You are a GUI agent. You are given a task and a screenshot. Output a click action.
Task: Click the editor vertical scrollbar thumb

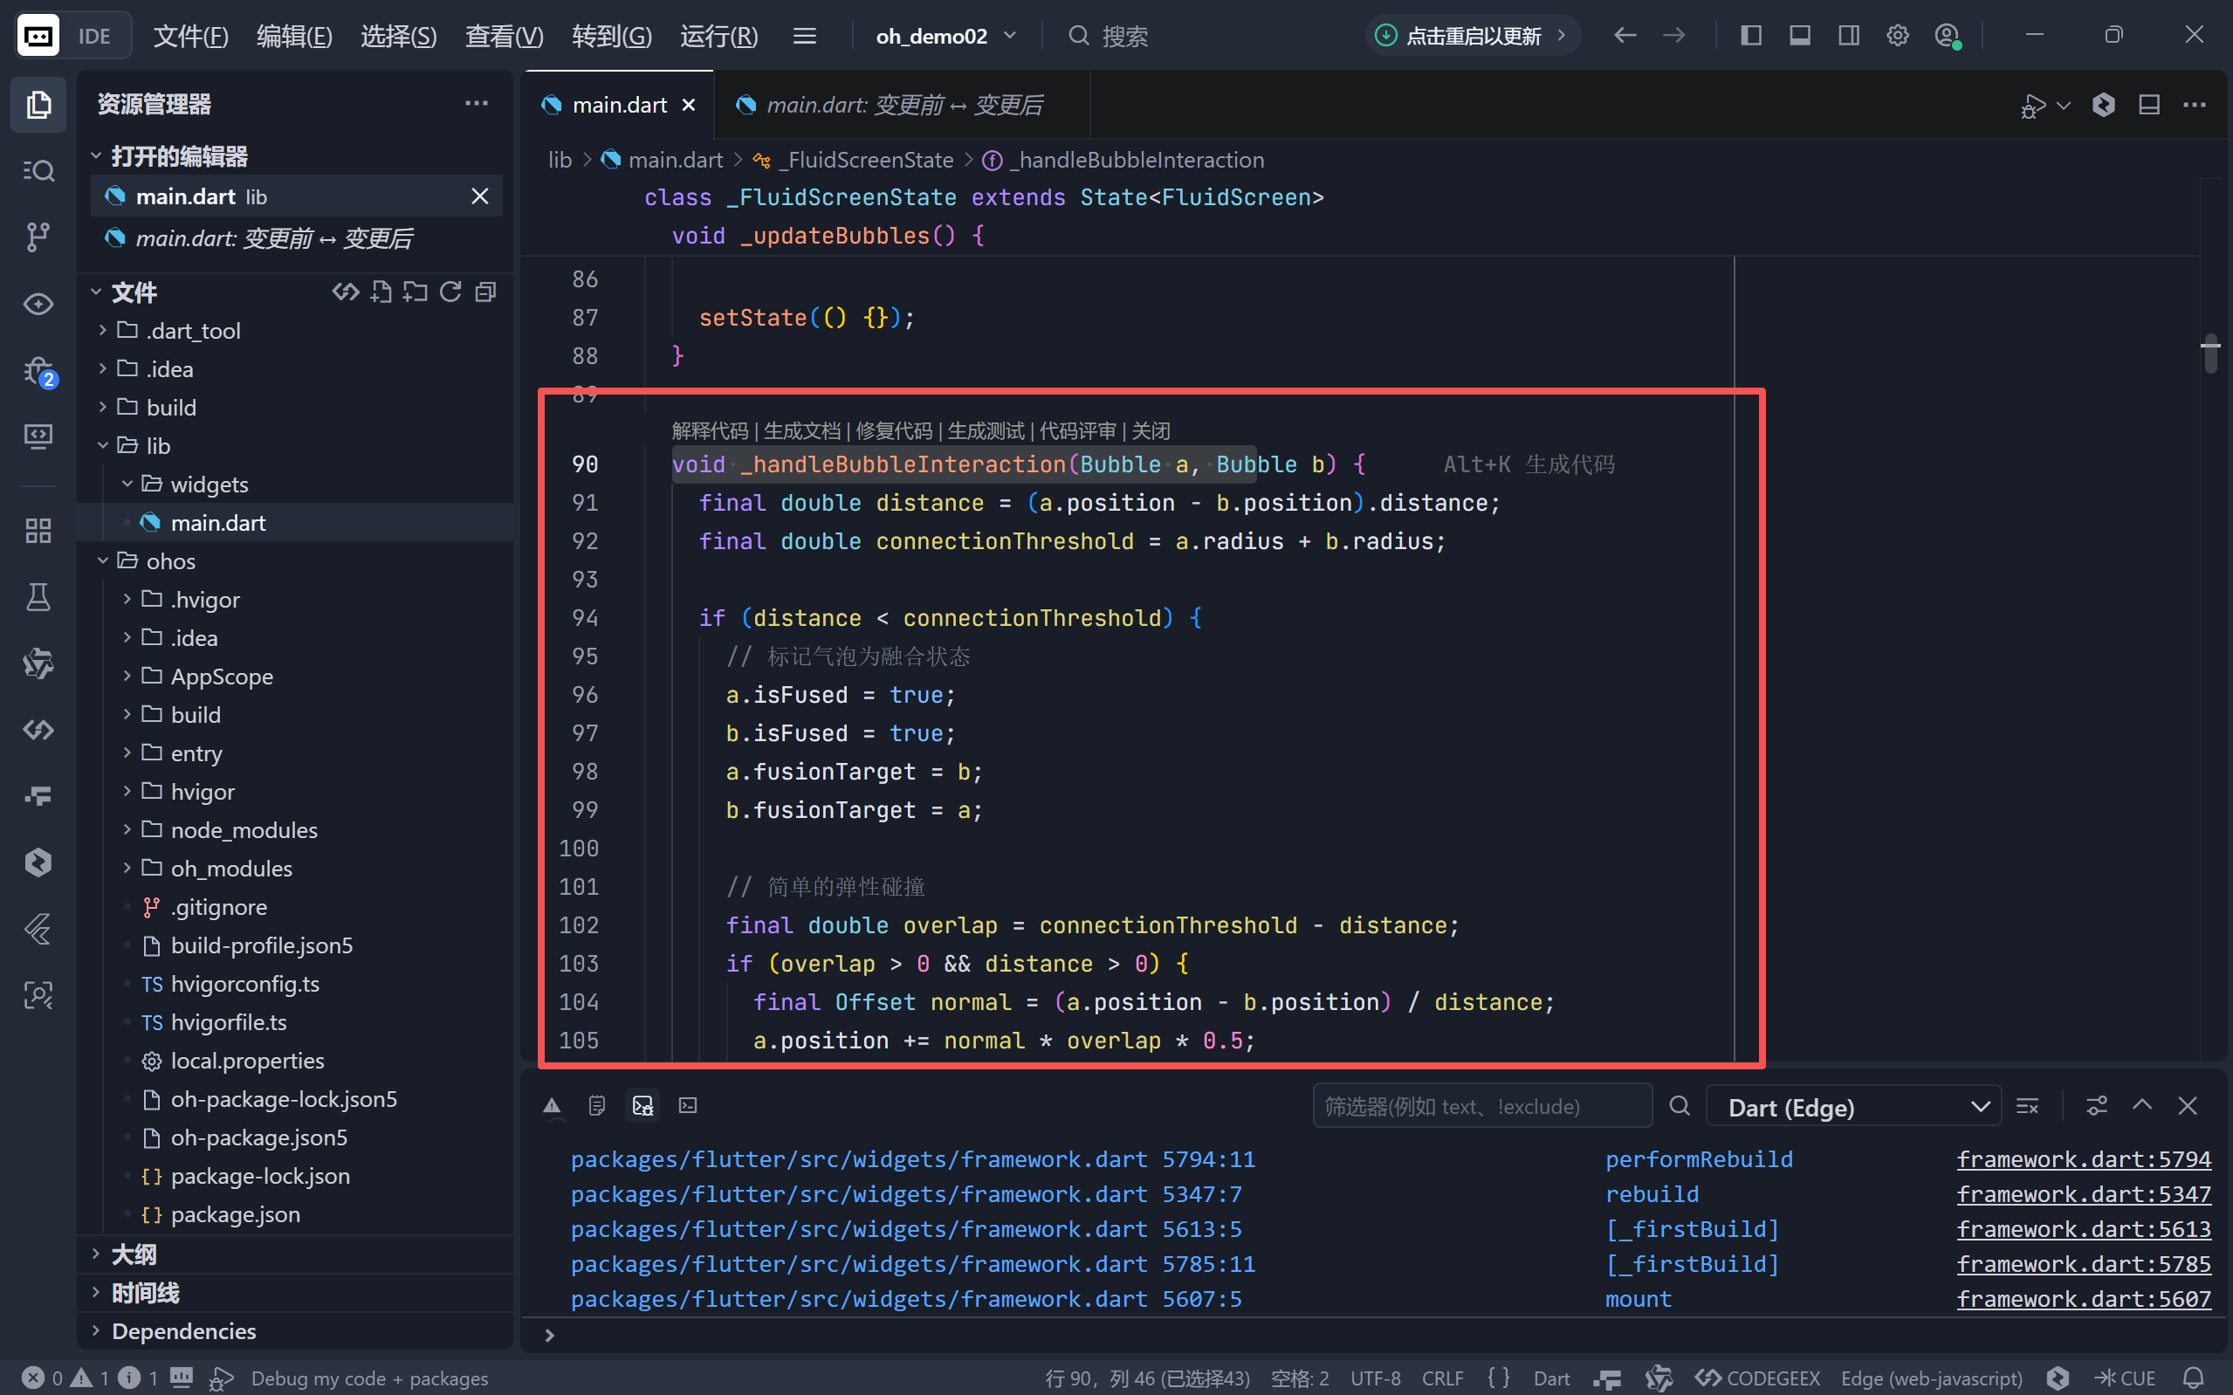[2210, 354]
